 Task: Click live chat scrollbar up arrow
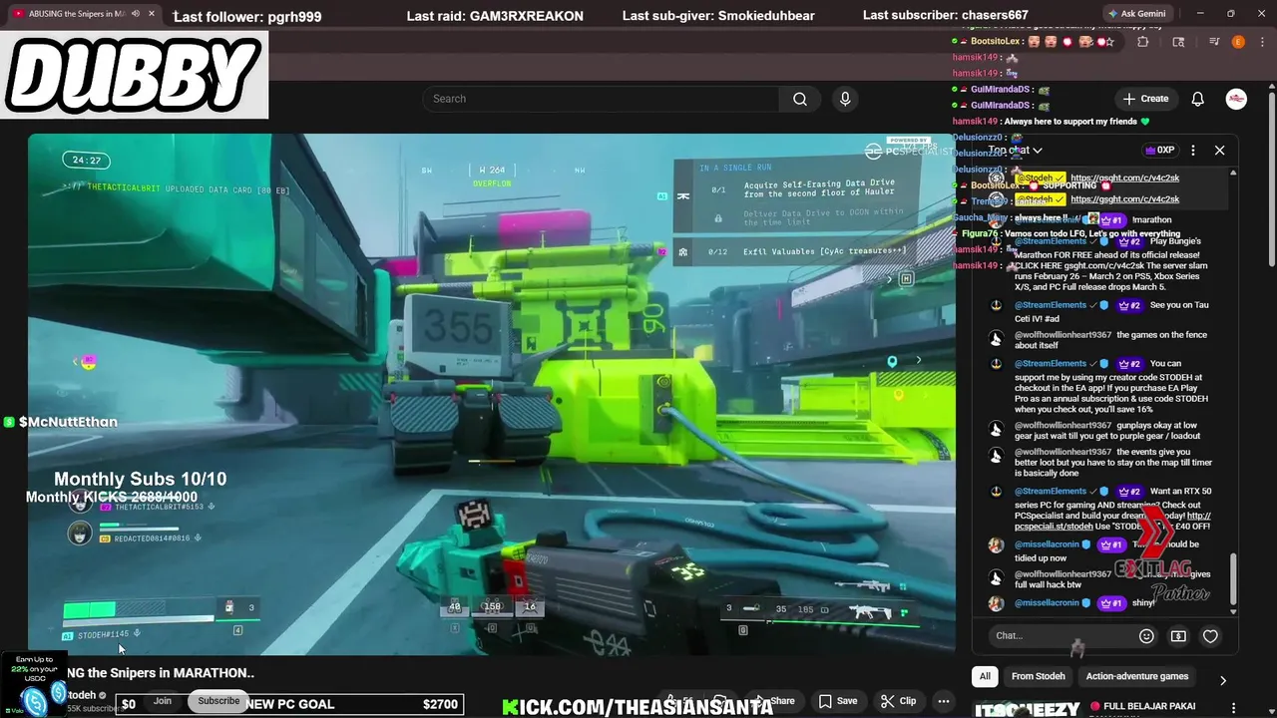pyautogui.click(x=1233, y=174)
